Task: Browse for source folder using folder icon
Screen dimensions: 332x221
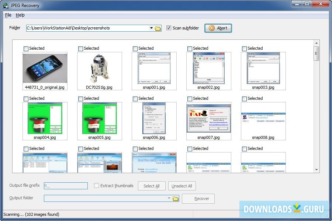Action: (x=158, y=28)
